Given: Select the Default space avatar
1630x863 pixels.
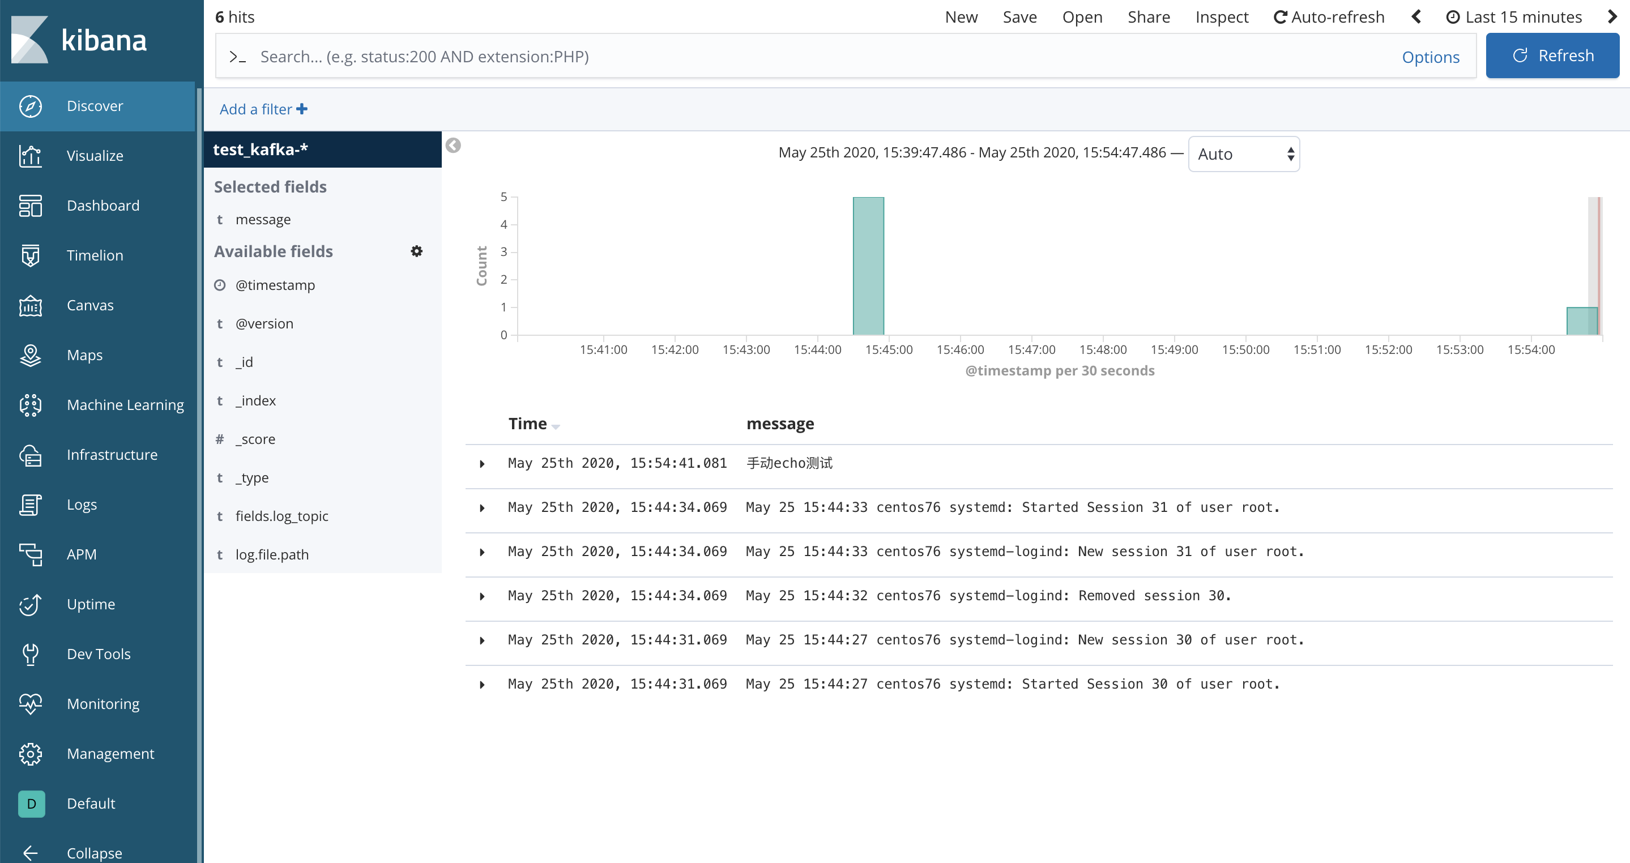Looking at the screenshot, I should click(x=32, y=804).
